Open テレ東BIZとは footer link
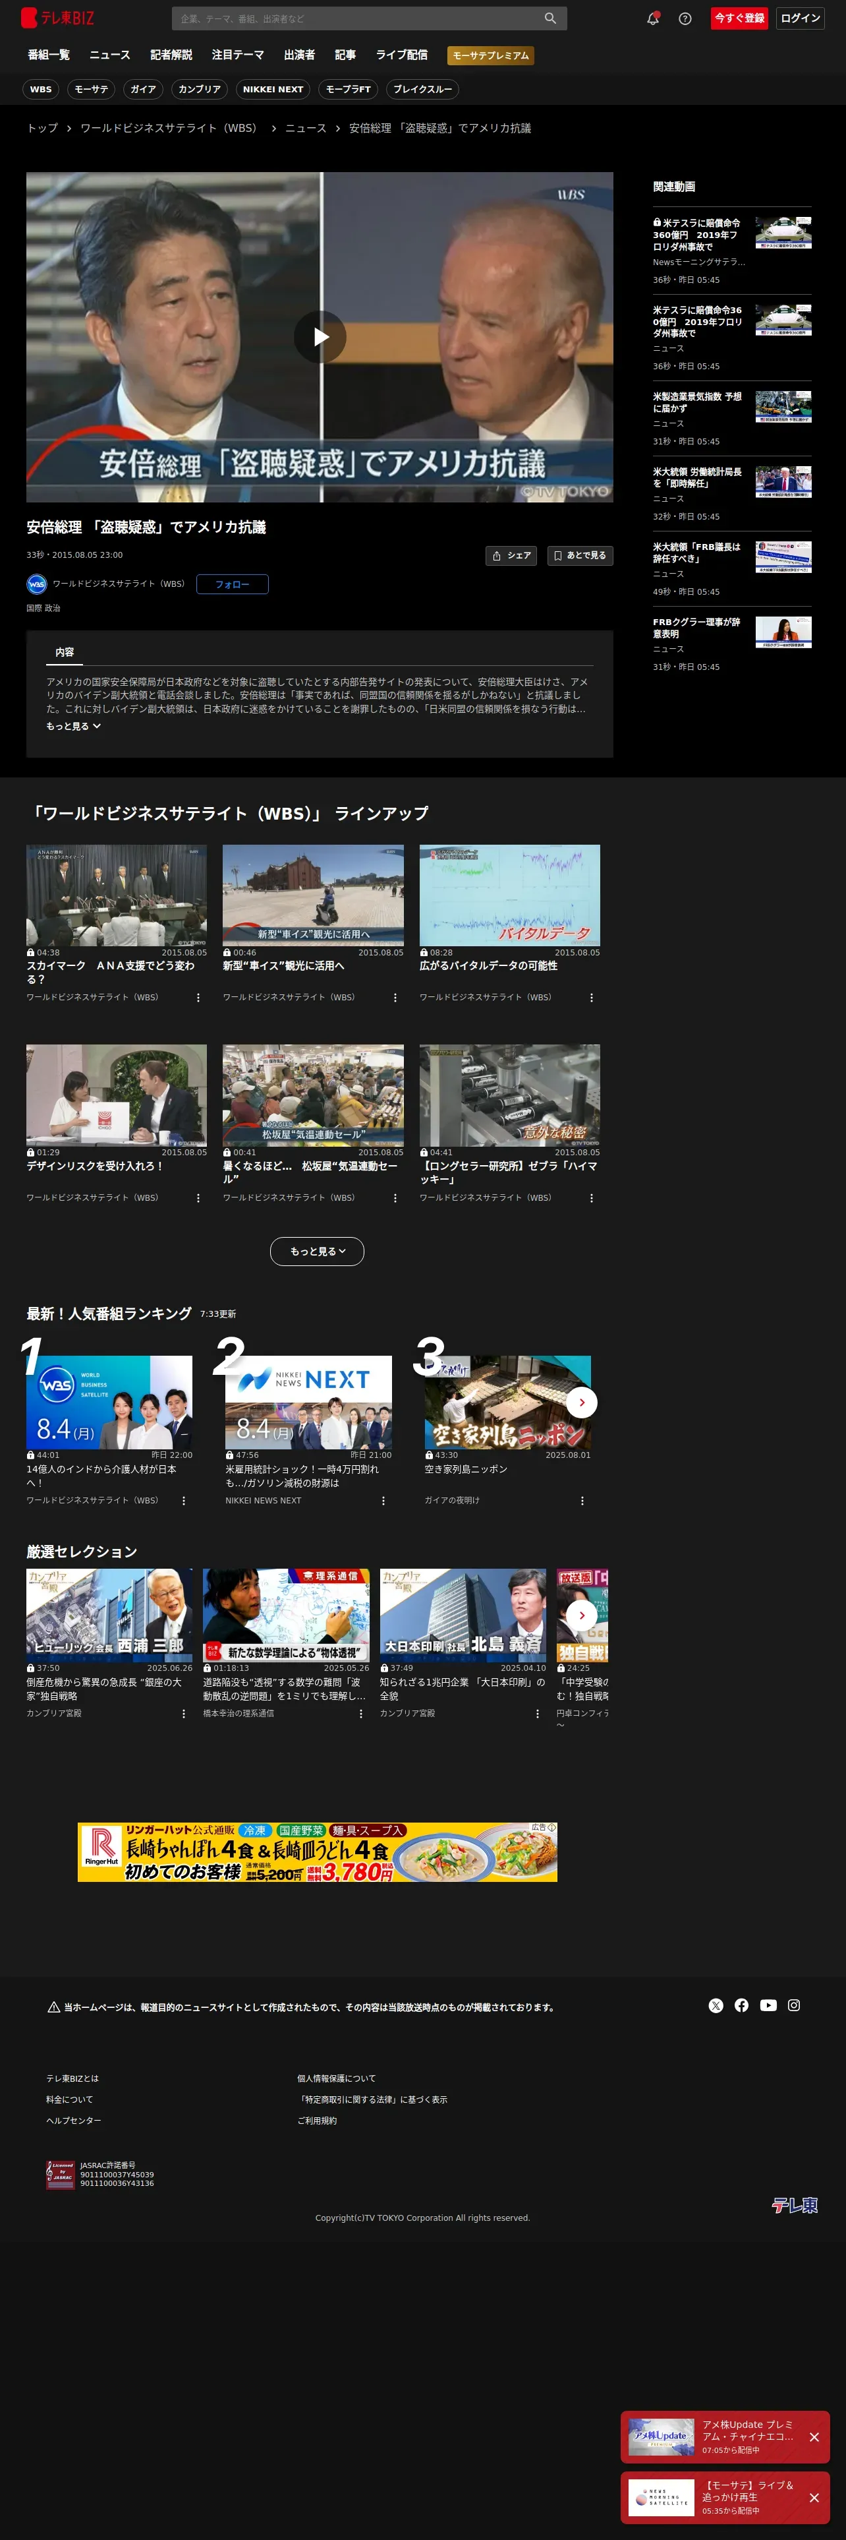The image size is (846, 2540). (72, 2078)
